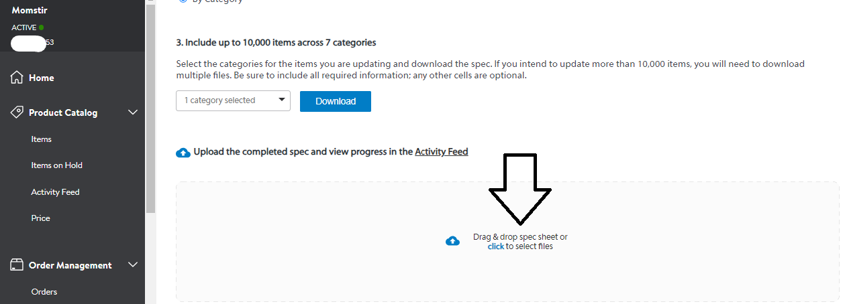Click the blue 'click' link to select files
The width and height of the screenshot is (847, 304).
tap(495, 246)
